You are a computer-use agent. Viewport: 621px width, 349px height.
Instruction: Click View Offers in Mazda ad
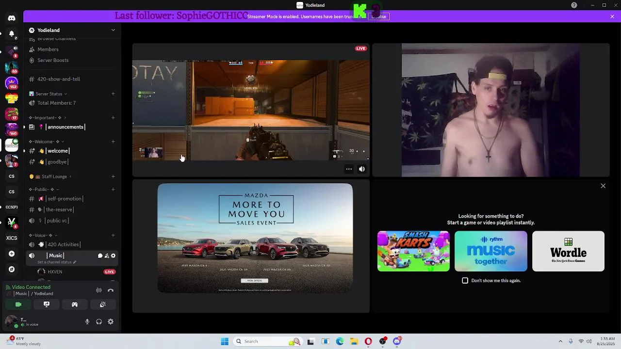point(254,281)
